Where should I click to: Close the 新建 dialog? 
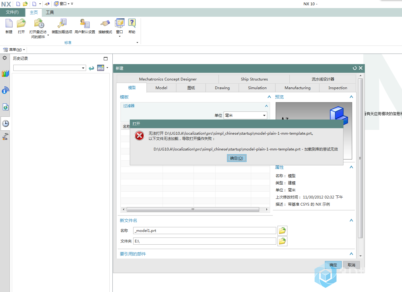tap(360, 68)
